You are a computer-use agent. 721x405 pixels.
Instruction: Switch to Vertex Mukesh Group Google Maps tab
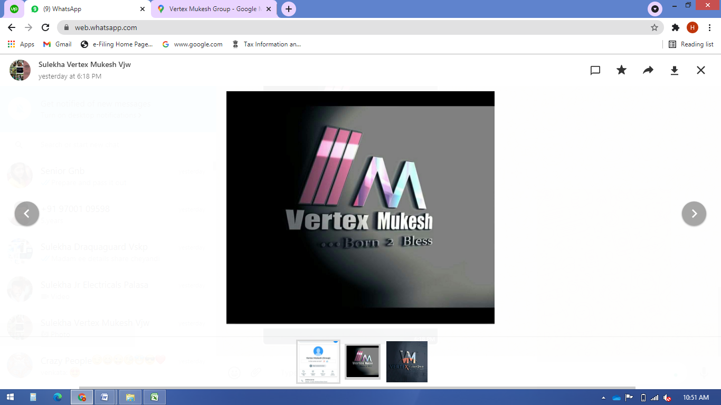(214, 9)
